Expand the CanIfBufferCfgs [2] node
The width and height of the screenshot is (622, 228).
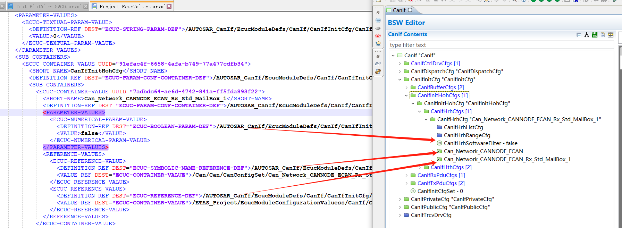tap(406, 87)
